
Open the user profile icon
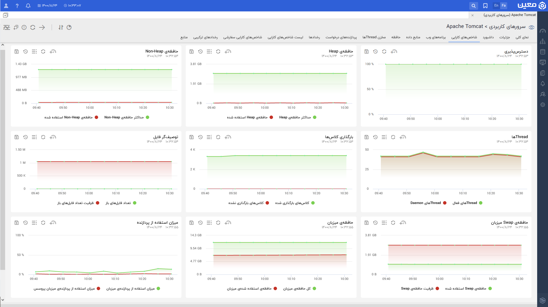(6, 6)
